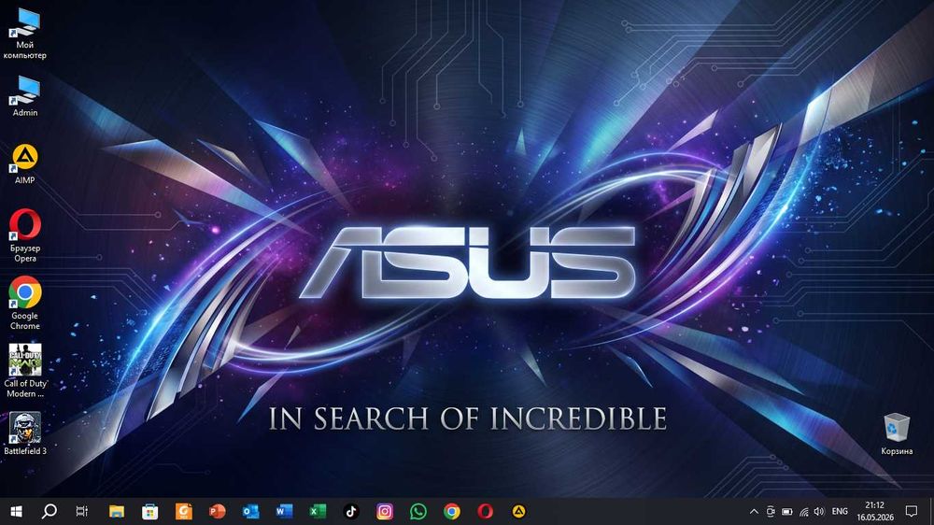This screenshot has width=934, height=525.
Task: Open WhatsApp from the taskbar
Action: pyautogui.click(x=418, y=511)
